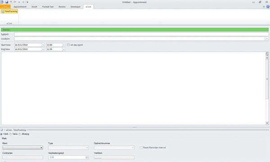Go to the previous item arrow icon
Viewport: 270px width, 162px height.
click(x=19, y=2)
